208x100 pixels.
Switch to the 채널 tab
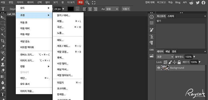coord(167,51)
